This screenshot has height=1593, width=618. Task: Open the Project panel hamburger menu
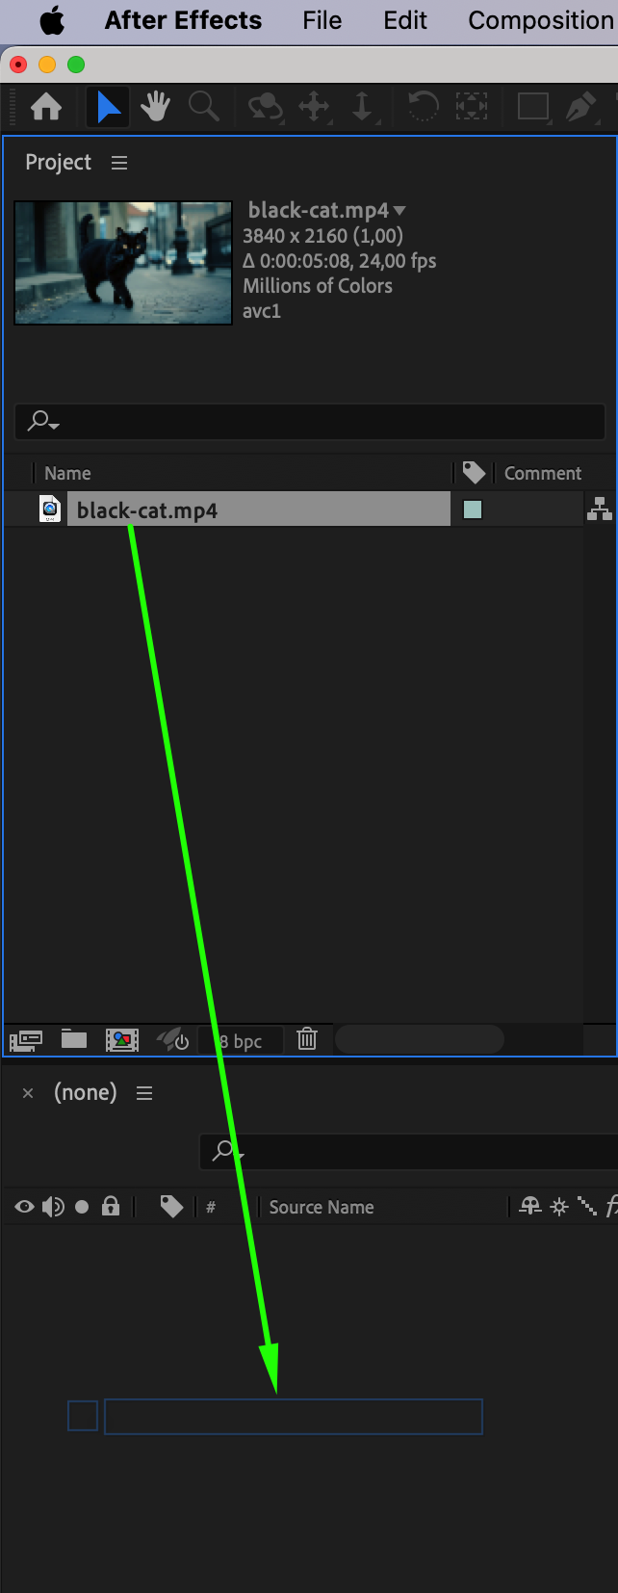(x=119, y=163)
